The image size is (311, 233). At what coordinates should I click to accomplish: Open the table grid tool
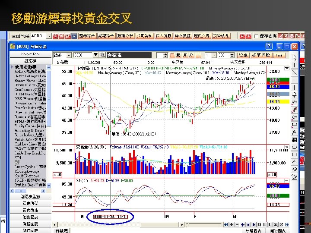pyautogui.click(x=294, y=140)
